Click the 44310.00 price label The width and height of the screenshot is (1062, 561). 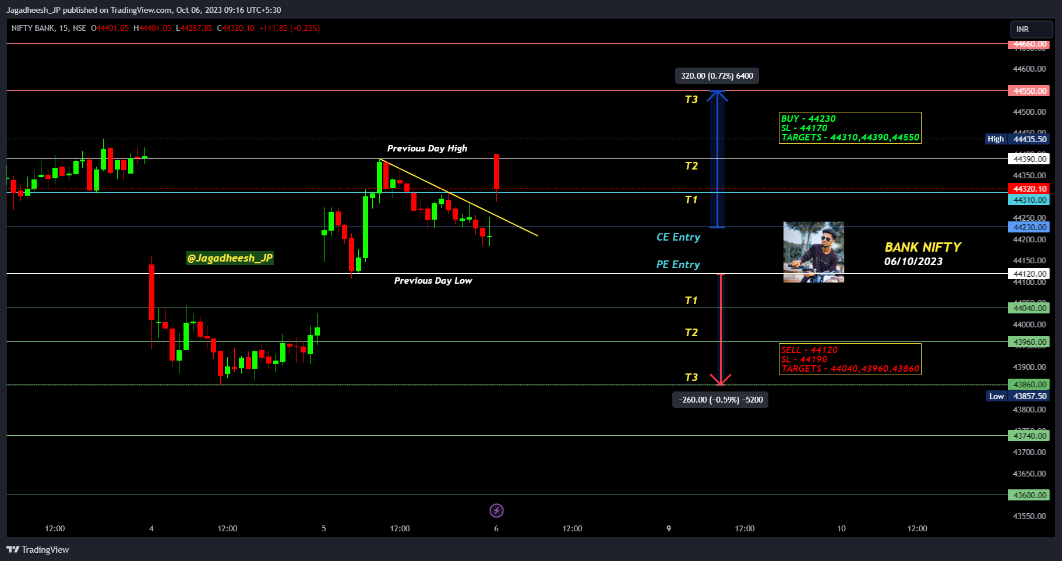pyautogui.click(x=1029, y=200)
